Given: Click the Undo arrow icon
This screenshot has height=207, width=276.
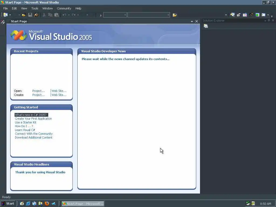Looking at the screenshot, I should [x=64, y=15].
